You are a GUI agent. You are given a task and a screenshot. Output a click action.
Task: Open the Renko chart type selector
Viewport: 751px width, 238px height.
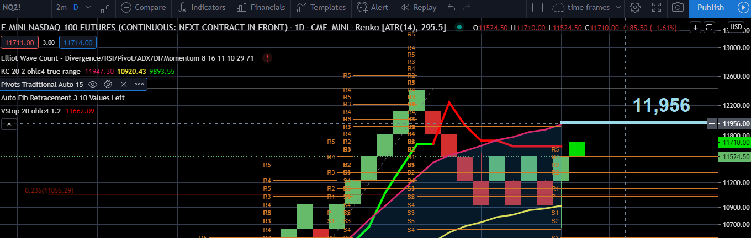pyautogui.click(x=105, y=8)
